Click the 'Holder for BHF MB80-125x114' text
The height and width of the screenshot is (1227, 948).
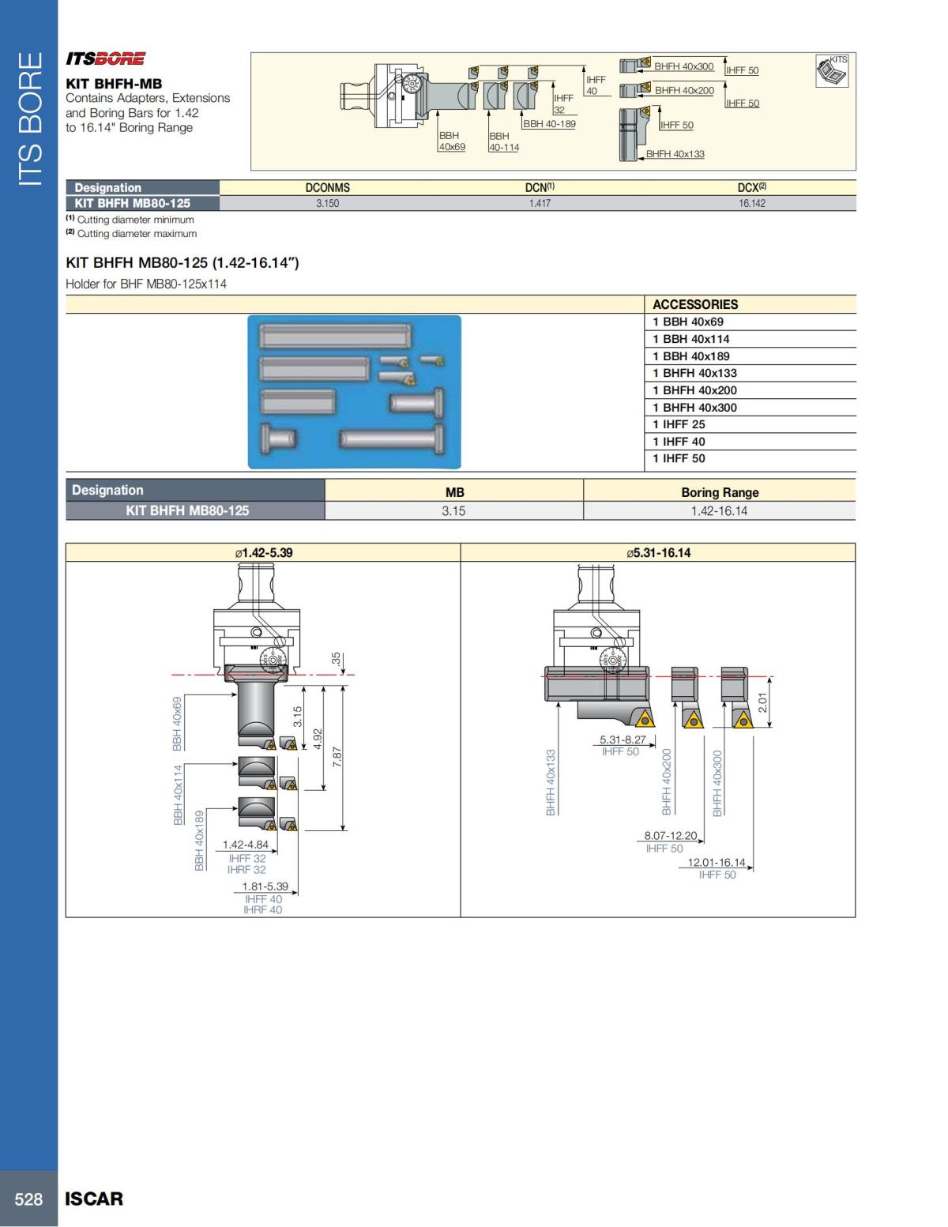pos(146,284)
